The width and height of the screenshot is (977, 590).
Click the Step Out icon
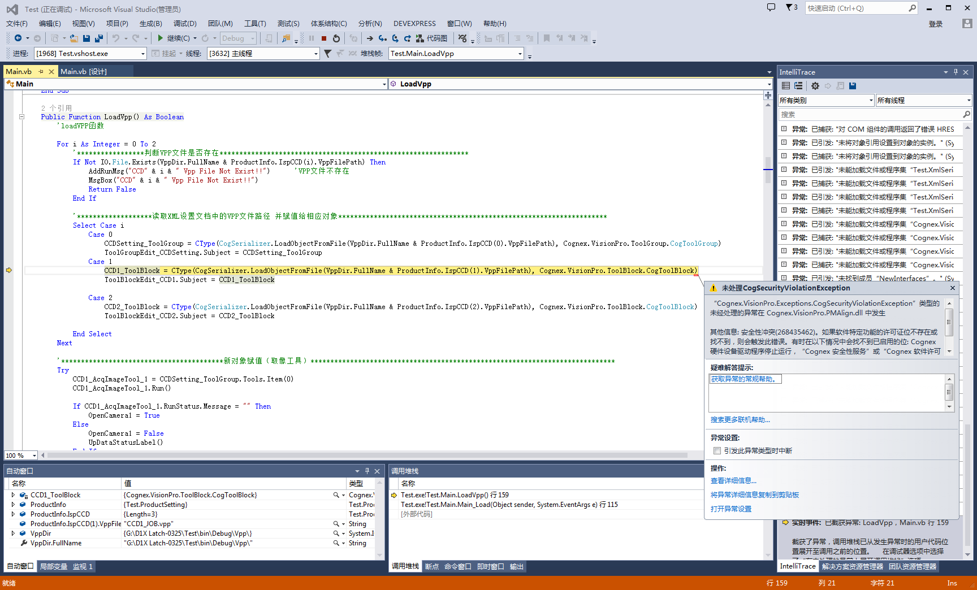point(407,38)
